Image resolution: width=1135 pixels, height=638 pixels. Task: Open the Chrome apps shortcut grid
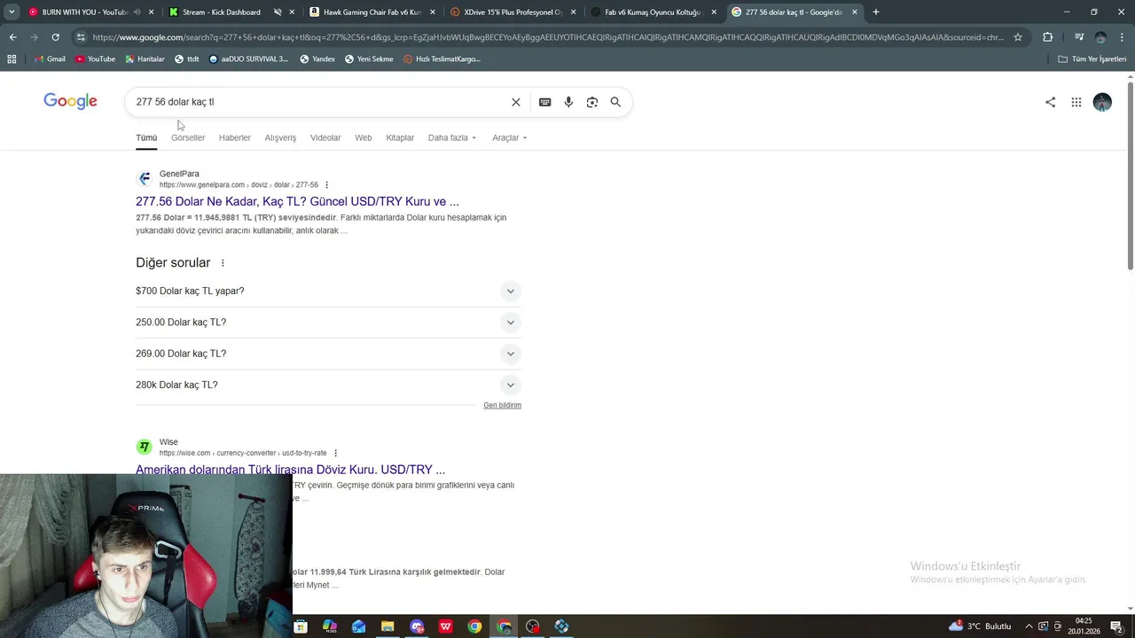click(x=12, y=58)
